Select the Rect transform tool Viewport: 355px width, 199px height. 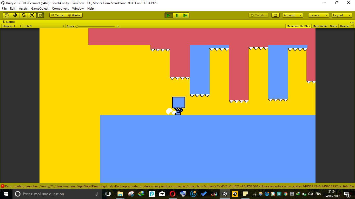click(x=40, y=15)
